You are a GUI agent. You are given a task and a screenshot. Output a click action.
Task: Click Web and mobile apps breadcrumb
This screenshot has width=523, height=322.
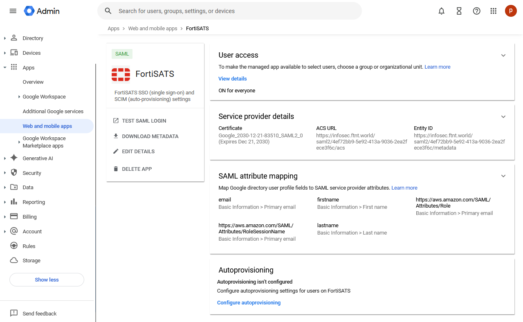point(153,29)
